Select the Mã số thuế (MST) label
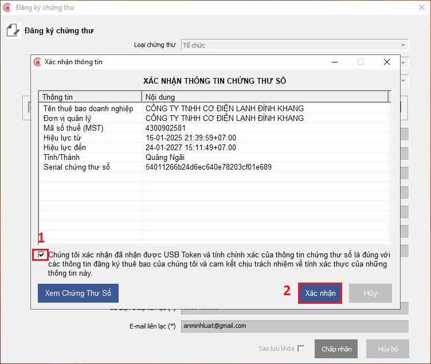 click(73, 128)
